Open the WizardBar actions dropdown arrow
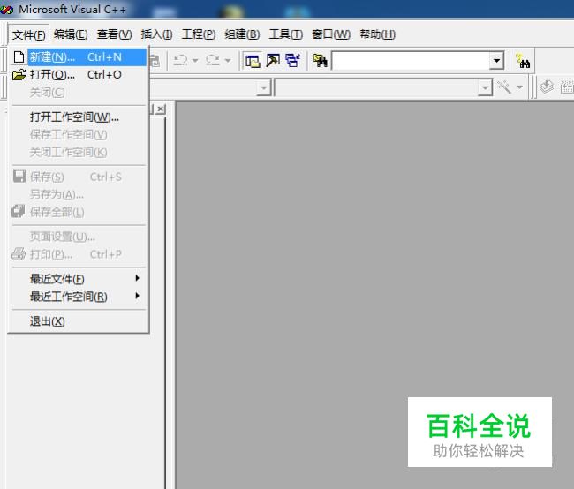574x489 pixels. 519,87
